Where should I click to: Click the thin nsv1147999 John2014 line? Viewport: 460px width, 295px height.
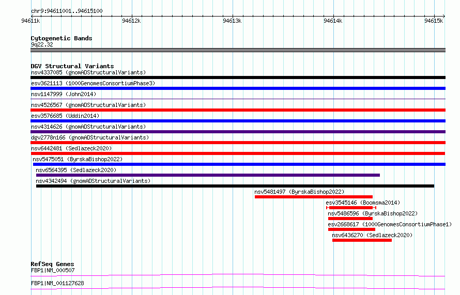tap(238, 99)
